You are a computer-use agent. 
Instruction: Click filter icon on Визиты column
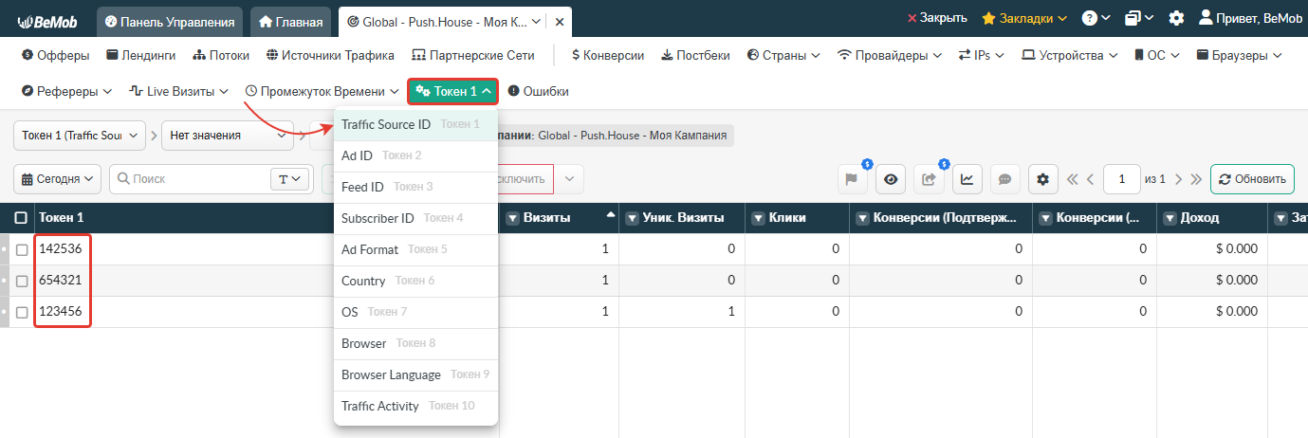[x=513, y=218]
